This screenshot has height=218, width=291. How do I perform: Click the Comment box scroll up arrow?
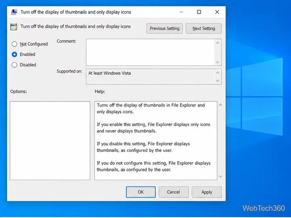(x=218, y=43)
